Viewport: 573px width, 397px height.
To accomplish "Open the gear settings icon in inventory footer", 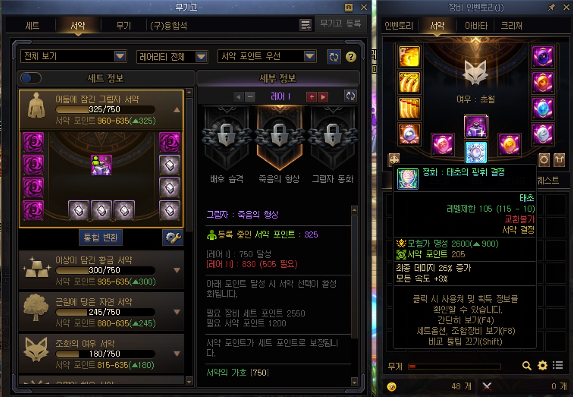I will click(542, 366).
